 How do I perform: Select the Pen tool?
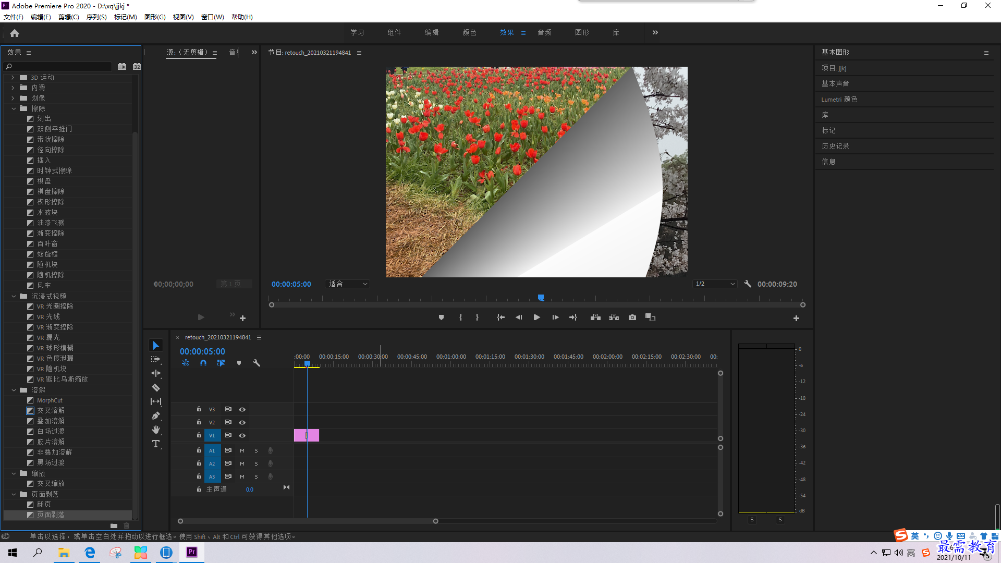tap(156, 415)
